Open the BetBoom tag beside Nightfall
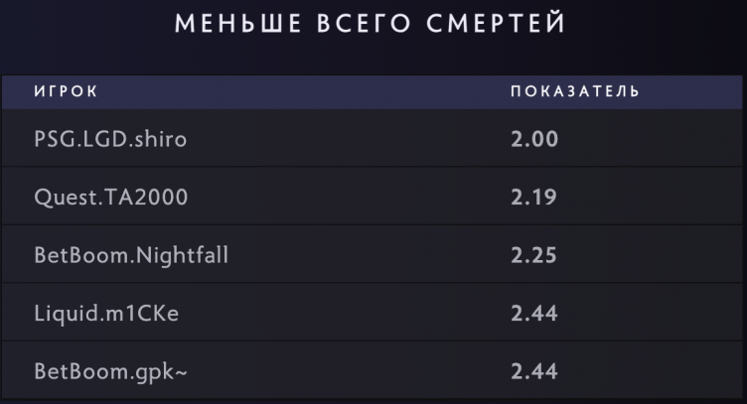The image size is (747, 404). click(73, 256)
